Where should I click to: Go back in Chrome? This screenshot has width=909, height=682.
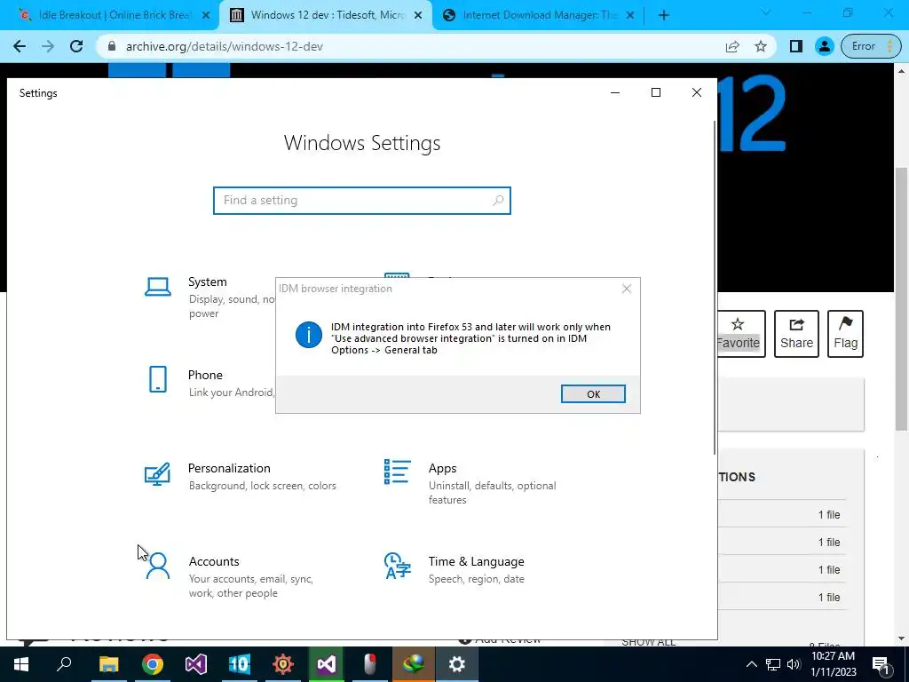click(20, 46)
